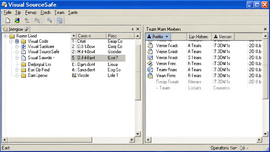Screen dimensions: 270x152
Task: Expand the Visual Code tree node
Action: [11, 41]
